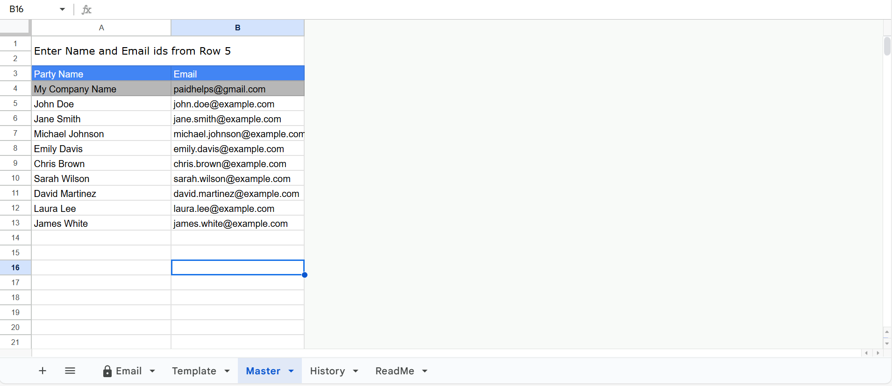
Task: Select the laura.lee@example.com cell
Action: [x=238, y=208]
